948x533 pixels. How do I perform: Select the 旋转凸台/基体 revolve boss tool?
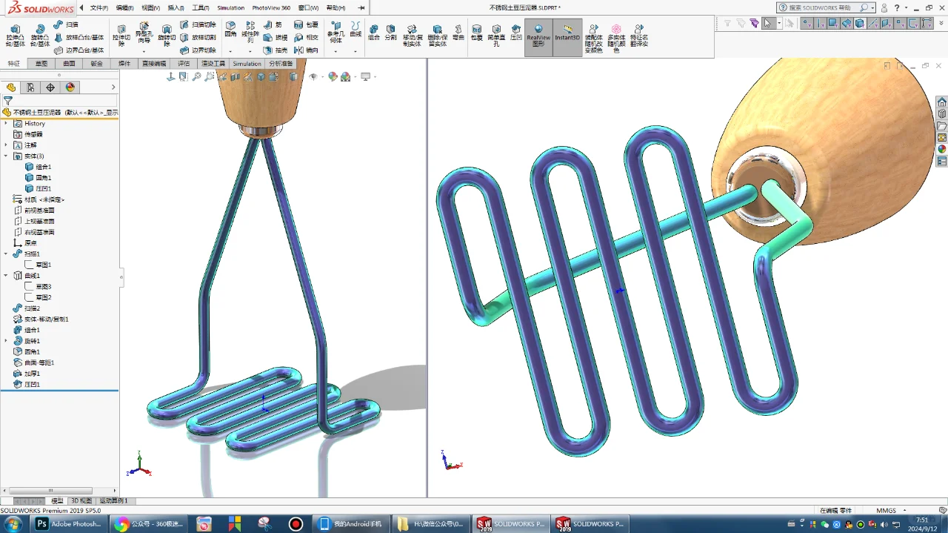40,35
